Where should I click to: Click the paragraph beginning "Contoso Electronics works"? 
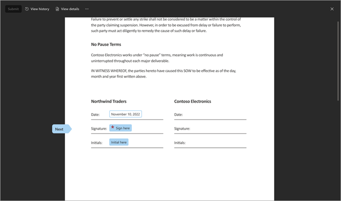157,58
